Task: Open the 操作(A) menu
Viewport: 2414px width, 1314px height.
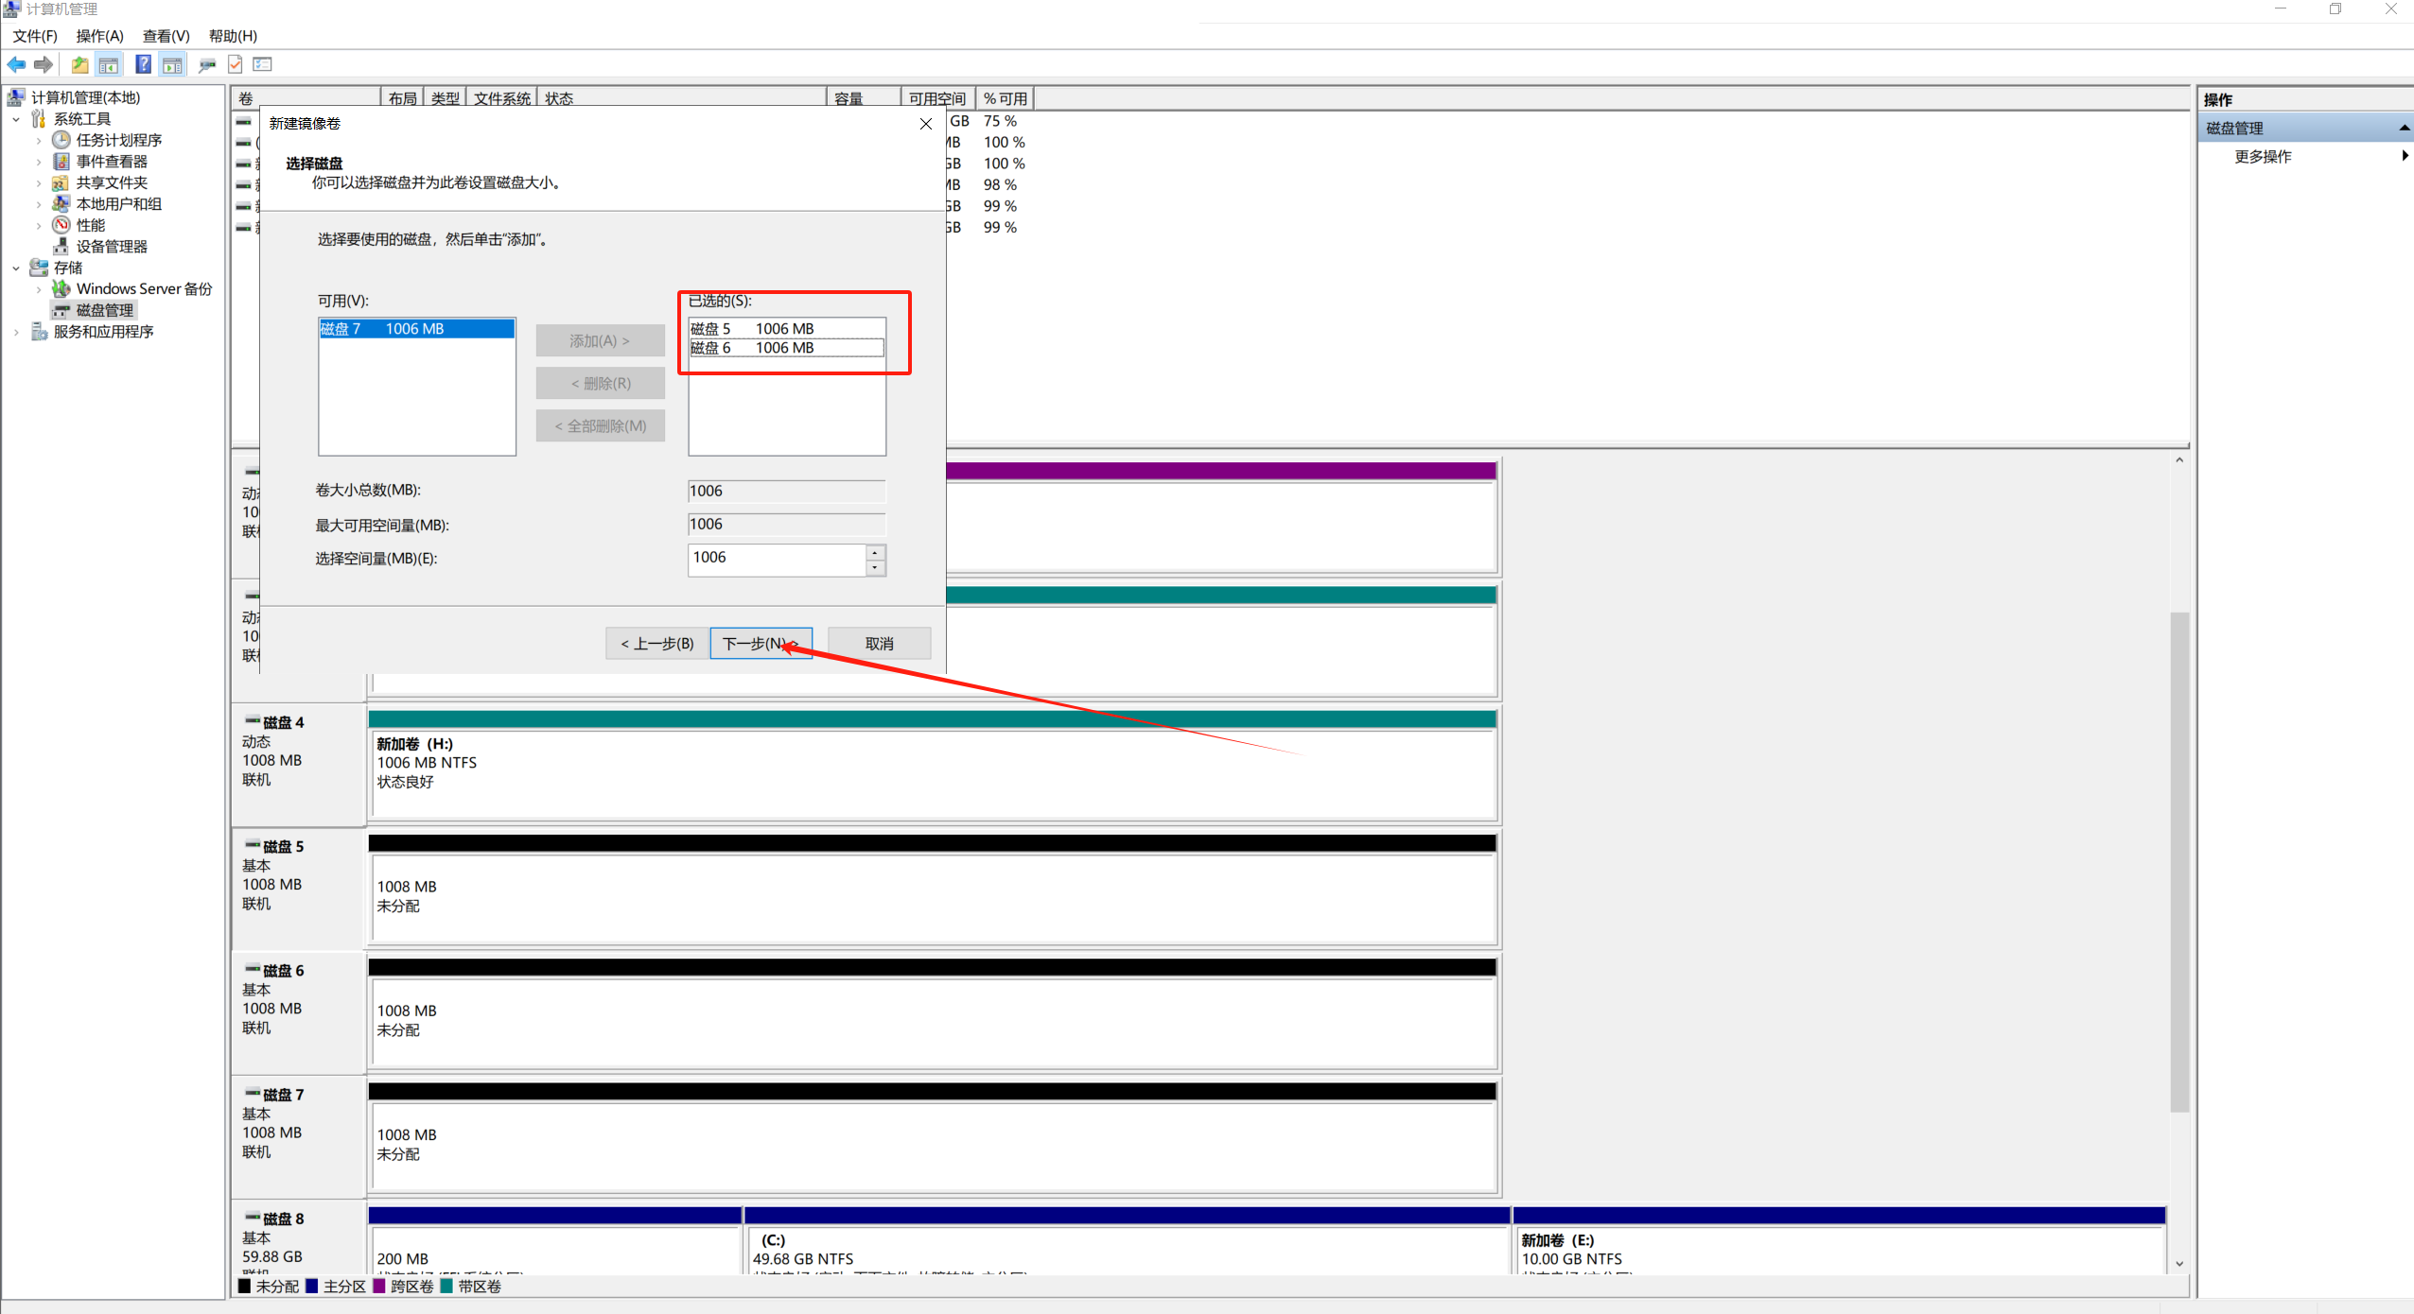Action: pyautogui.click(x=99, y=36)
